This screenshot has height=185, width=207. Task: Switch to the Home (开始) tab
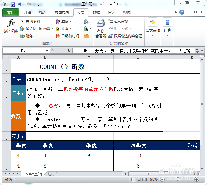coord(28,12)
